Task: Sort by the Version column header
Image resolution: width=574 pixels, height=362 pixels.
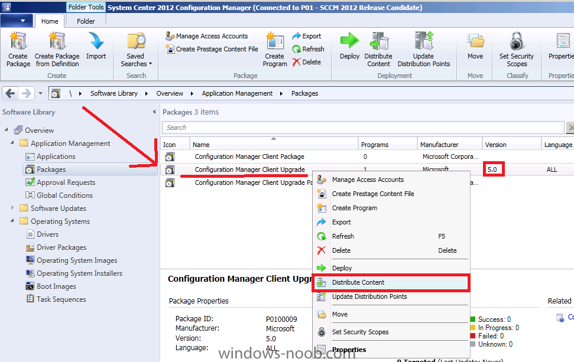Action: tap(512, 144)
